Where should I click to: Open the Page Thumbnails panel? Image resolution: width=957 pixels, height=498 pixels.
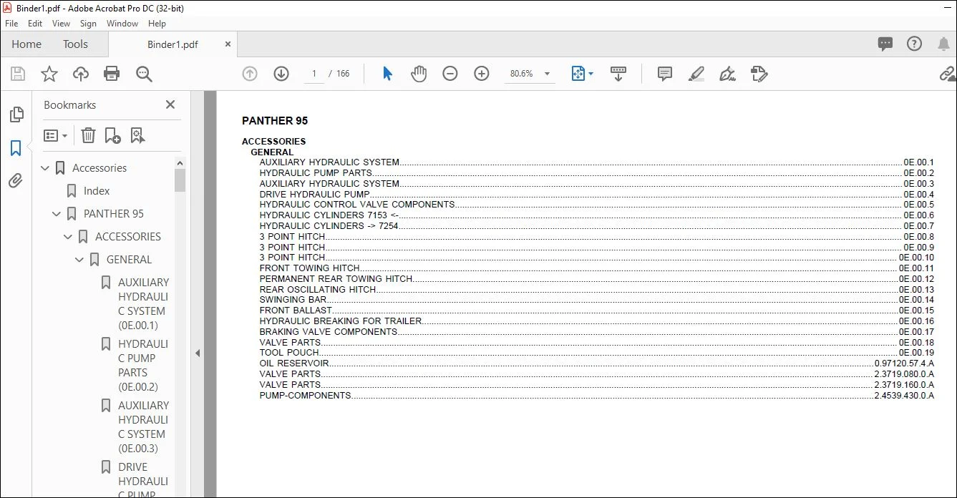[x=16, y=114]
